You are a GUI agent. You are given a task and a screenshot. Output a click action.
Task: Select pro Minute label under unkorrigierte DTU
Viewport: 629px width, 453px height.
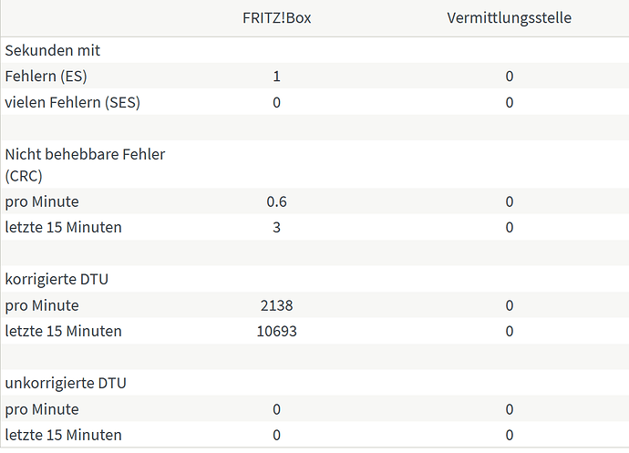[42, 409]
